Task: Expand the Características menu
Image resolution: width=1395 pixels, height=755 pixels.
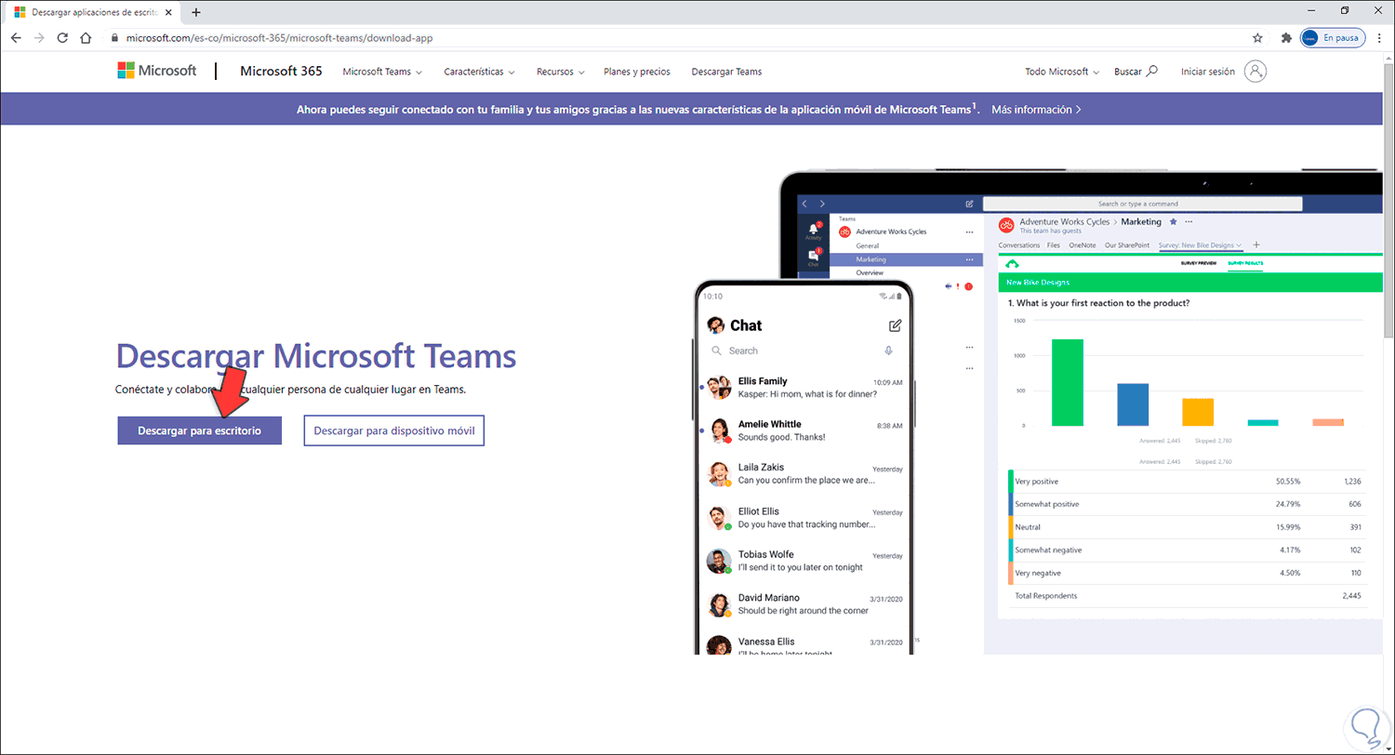Action: (x=479, y=72)
